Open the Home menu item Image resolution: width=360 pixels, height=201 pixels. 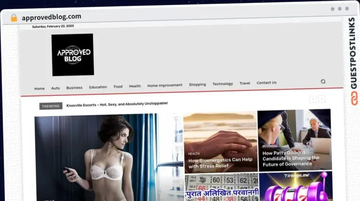[39, 89]
